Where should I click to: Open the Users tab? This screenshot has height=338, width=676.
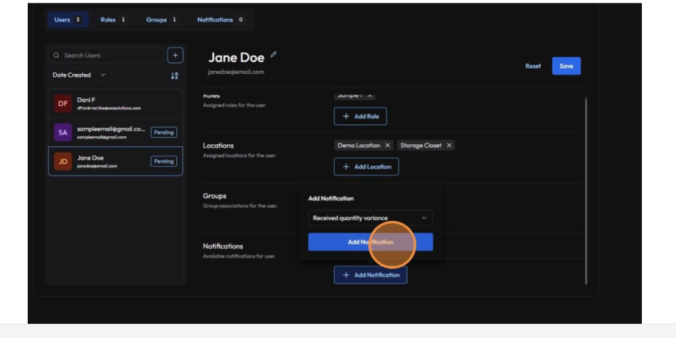click(68, 20)
